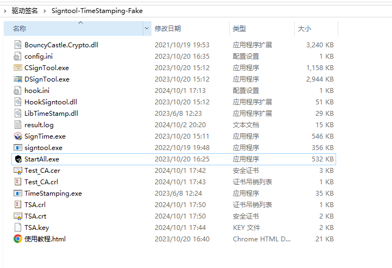Click the StartAll.exe shield icon
Viewport: 392px width, 268px height.
click(x=18, y=159)
